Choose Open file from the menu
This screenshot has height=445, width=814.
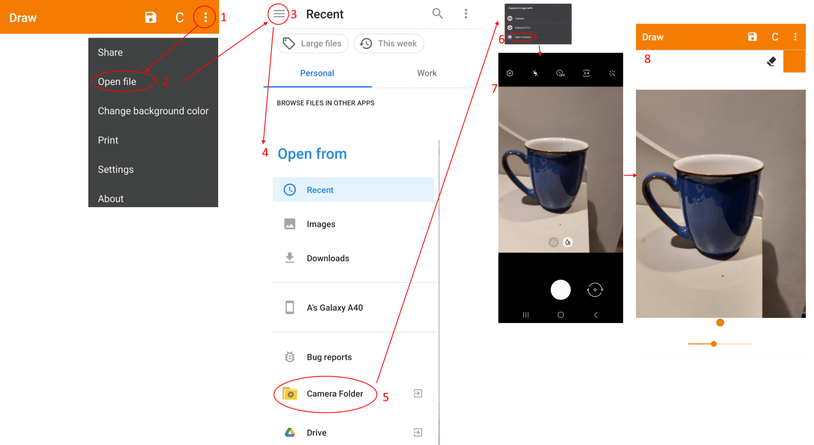117,81
